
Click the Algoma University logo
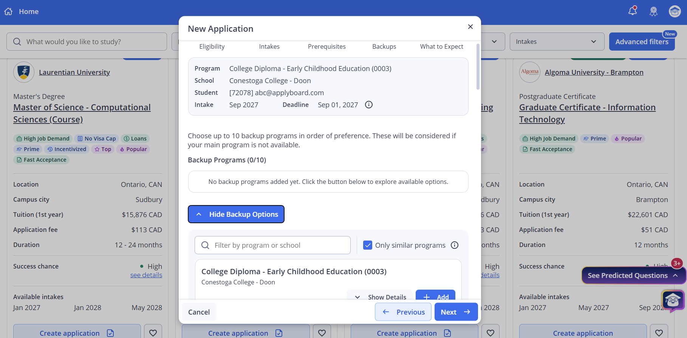(x=530, y=72)
